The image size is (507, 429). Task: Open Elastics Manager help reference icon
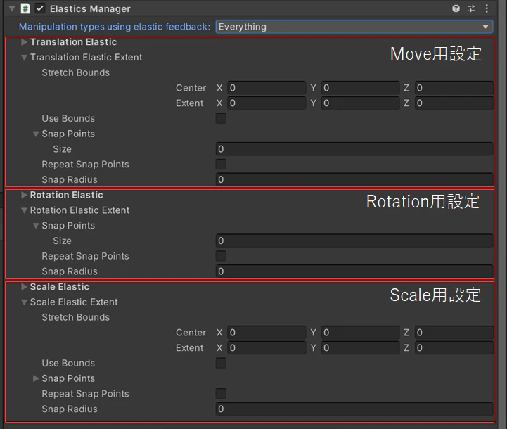point(456,8)
